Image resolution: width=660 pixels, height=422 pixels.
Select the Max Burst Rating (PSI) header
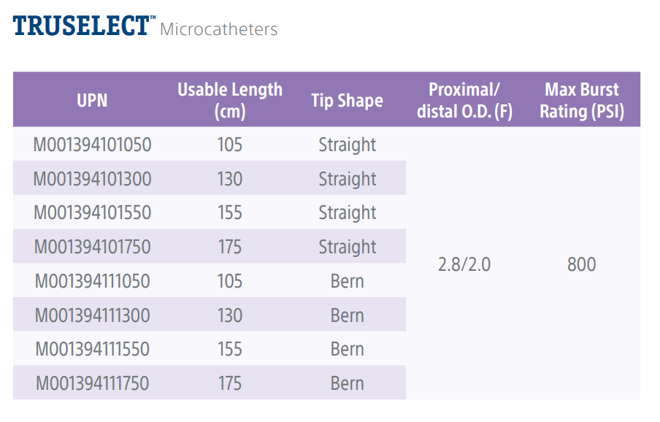coord(582,101)
